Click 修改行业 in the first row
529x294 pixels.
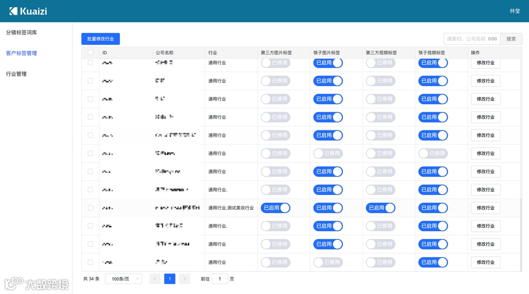(485, 63)
